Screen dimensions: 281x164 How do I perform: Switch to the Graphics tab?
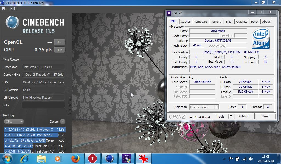click(x=241, y=22)
